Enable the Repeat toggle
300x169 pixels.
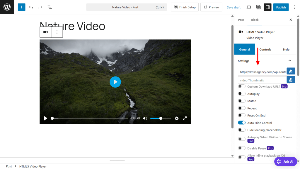pos(242,108)
